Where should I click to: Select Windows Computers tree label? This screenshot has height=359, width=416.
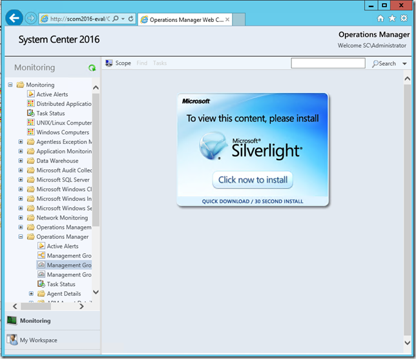(x=63, y=132)
